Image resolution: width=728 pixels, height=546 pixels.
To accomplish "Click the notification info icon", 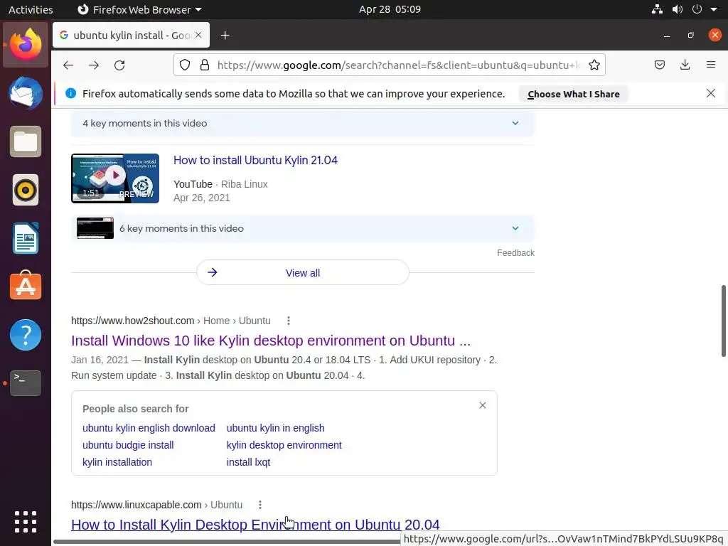I will (x=70, y=93).
